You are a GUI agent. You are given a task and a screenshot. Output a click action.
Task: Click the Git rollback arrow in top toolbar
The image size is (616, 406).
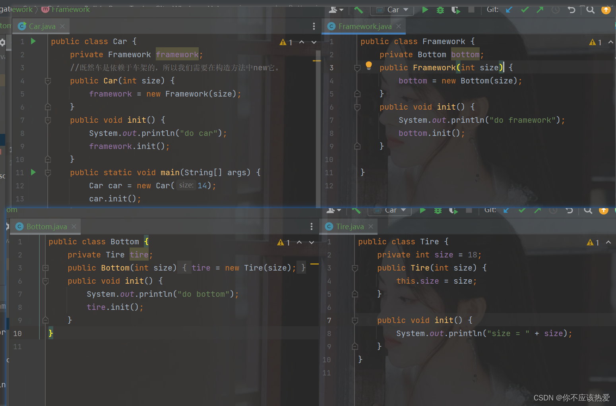click(x=571, y=10)
